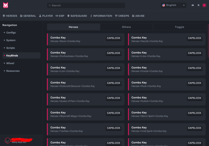Image resolution: width=209 pixels, height=146 pixels.
Task: Change Void Spirit CAPSLOCK binding
Action: coord(195,128)
